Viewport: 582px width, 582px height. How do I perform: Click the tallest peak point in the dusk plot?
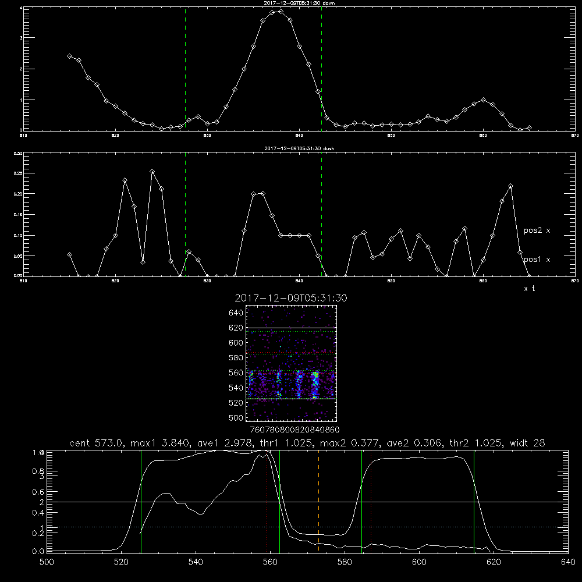(x=152, y=172)
